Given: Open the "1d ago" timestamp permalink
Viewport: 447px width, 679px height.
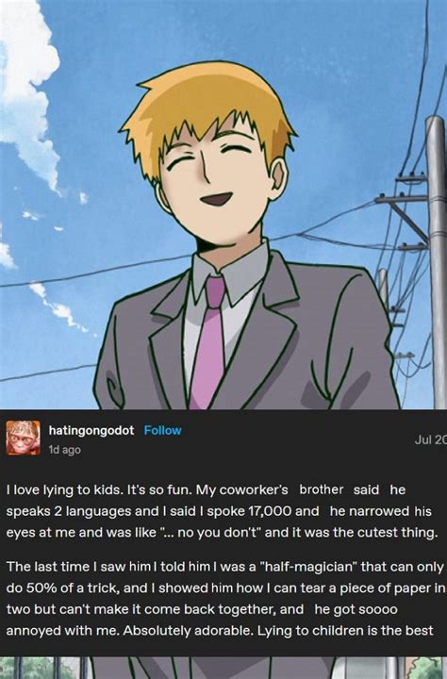Looking at the screenshot, I should [64, 450].
